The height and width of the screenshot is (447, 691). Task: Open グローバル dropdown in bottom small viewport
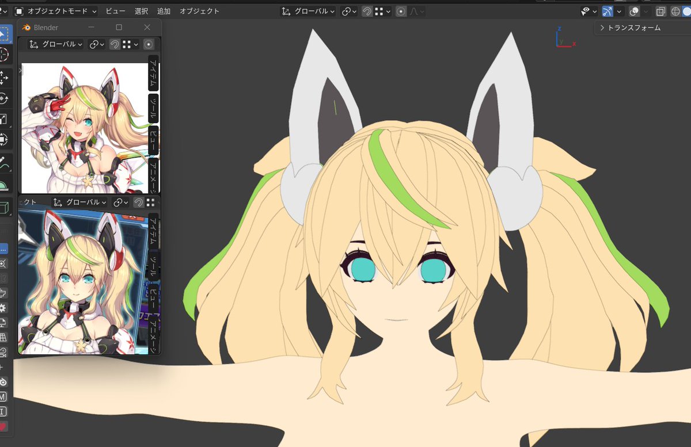point(80,202)
